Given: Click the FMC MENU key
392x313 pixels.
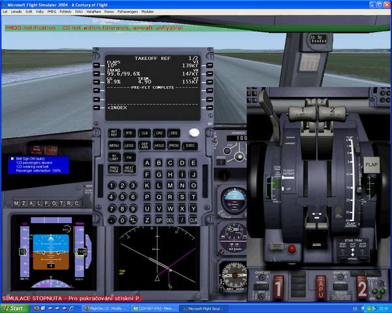Looking at the screenshot, I should point(114,145).
